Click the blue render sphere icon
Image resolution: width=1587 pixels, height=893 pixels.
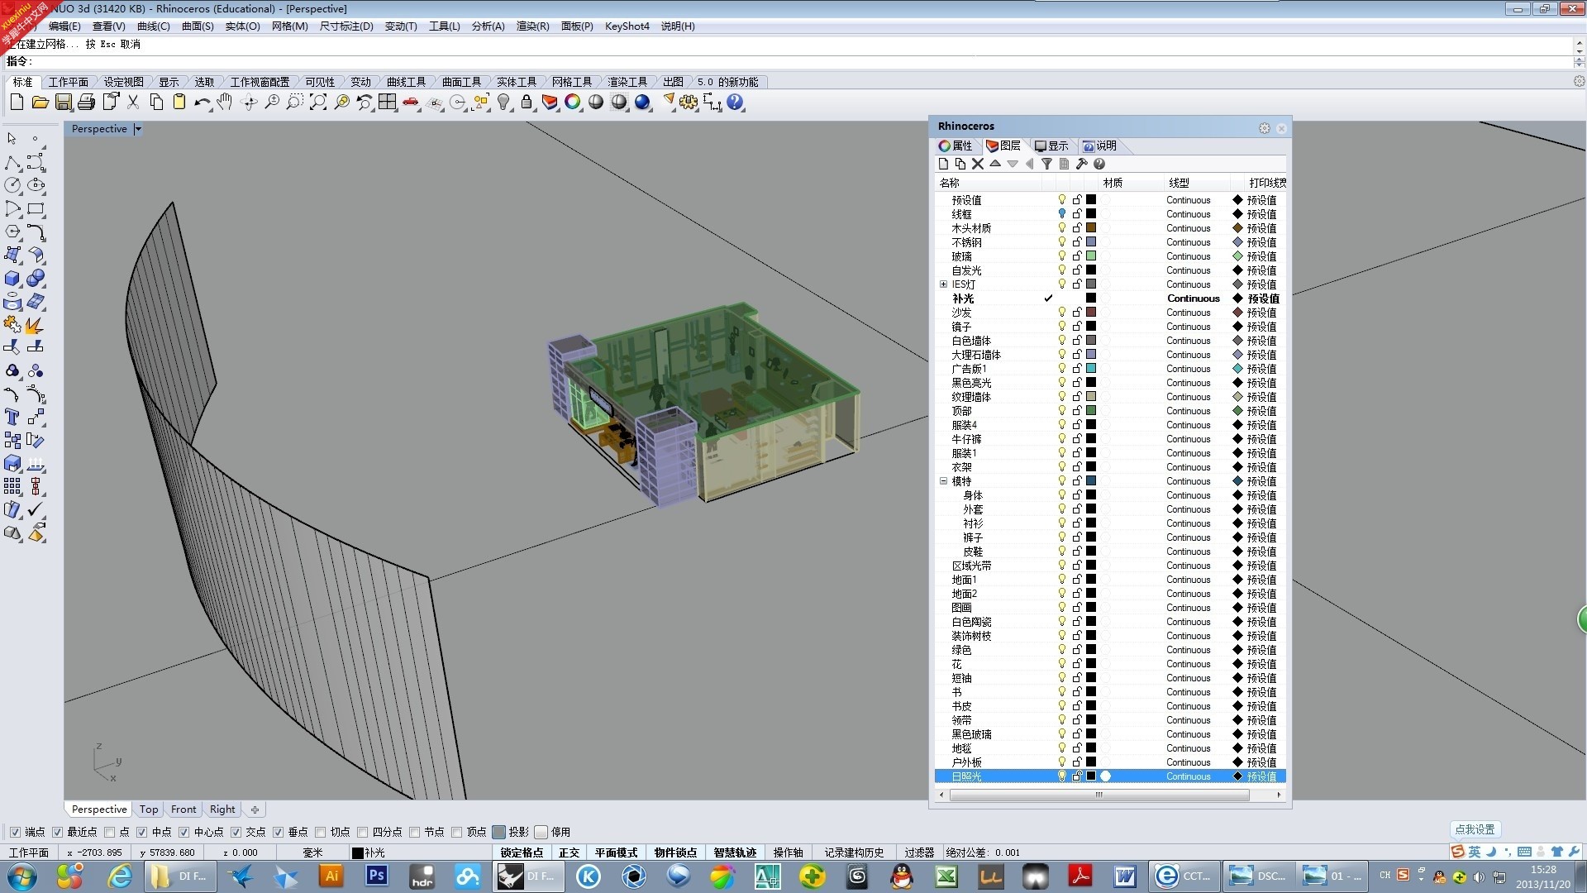pos(642,102)
